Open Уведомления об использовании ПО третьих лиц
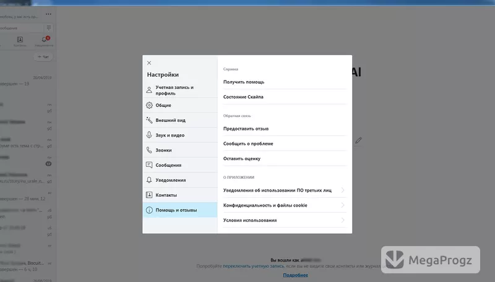This screenshot has width=495, height=282. 285,190
